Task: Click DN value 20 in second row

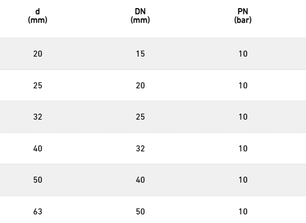Action: pos(140,85)
